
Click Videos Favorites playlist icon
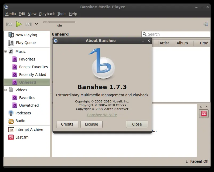tap(15, 98)
